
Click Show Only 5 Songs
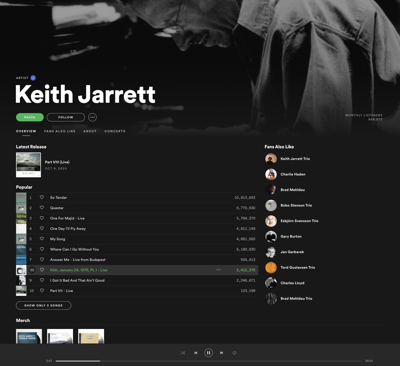[43, 305]
